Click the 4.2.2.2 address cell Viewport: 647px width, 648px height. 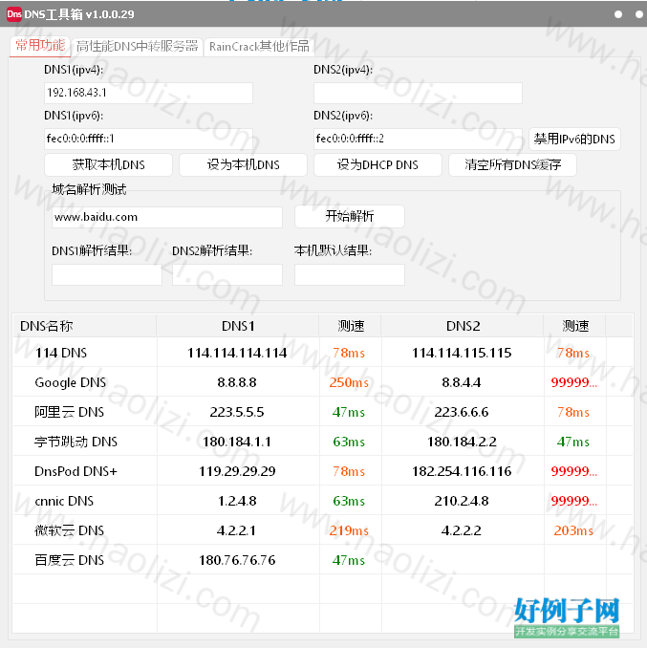[462, 530]
